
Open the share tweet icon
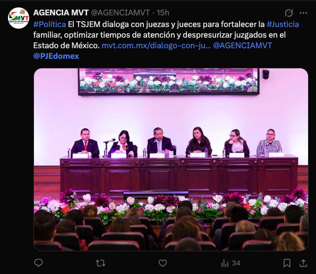coord(303,263)
